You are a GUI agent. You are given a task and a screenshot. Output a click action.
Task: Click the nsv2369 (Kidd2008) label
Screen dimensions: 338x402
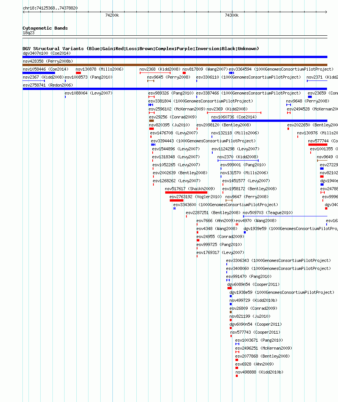[227, 109]
